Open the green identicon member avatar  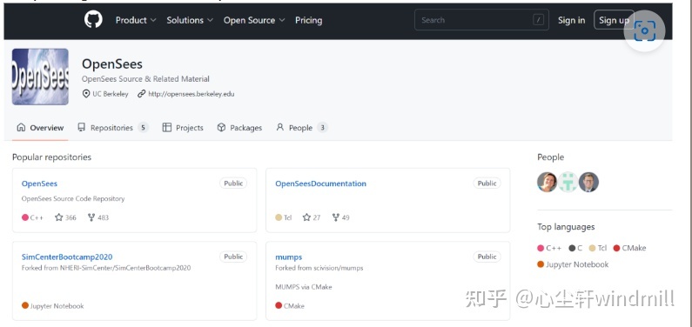coord(568,182)
